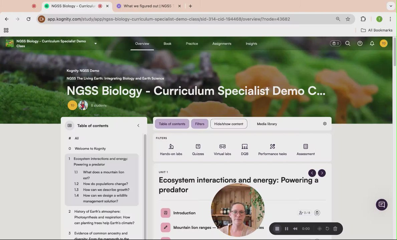Filter by Assessment
This screenshot has width=397, height=240.
coord(306,149)
